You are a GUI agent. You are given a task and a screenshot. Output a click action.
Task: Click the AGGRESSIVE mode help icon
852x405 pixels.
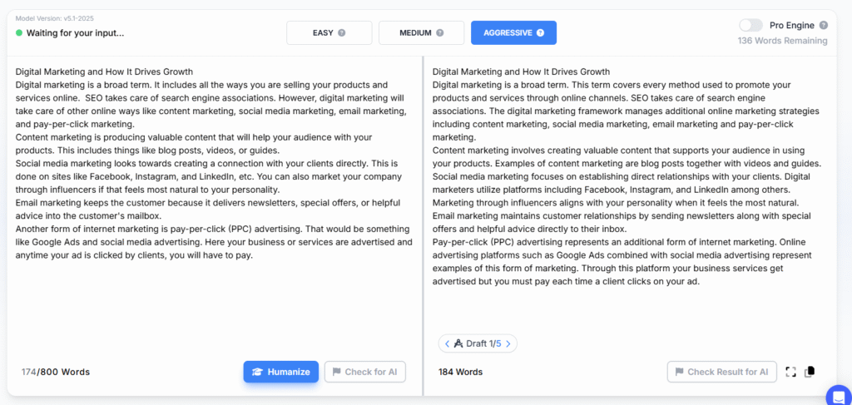540,32
